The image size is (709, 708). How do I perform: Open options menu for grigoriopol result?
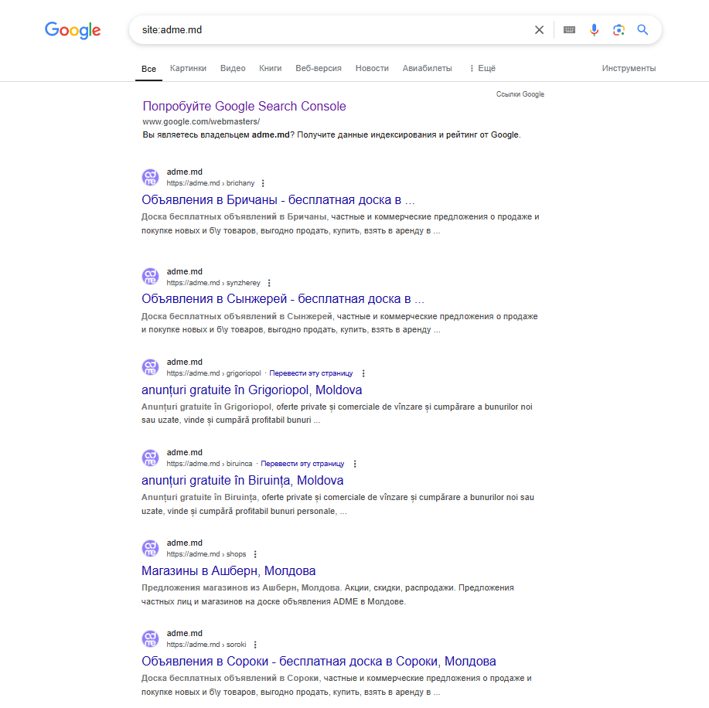click(363, 373)
